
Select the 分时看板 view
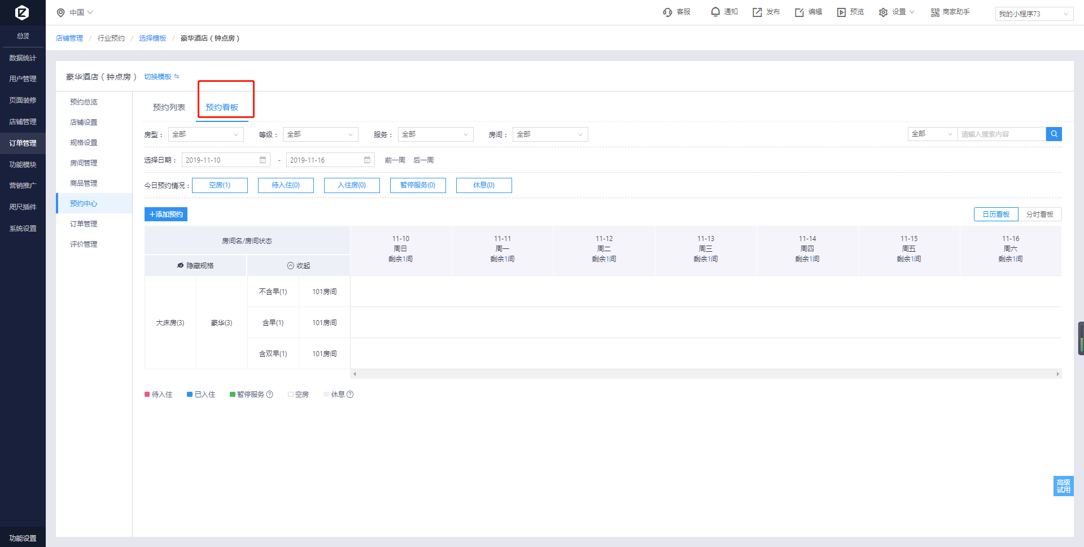pyautogui.click(x=1040, y=215)
